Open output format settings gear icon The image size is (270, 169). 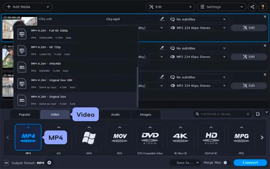(49, 163)
